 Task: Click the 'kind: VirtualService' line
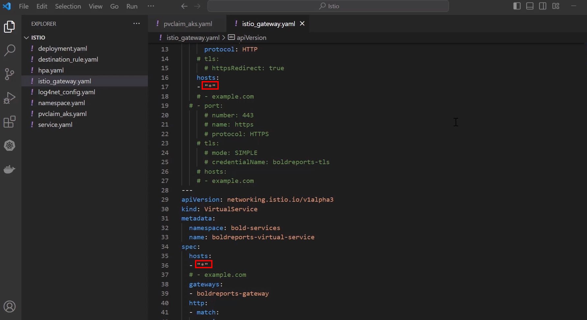click(x=219, y=209)
